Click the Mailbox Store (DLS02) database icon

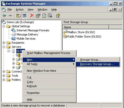coord(65,32)
